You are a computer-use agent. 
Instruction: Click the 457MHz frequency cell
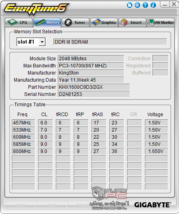pyautogui.click(x=23, y=123)
